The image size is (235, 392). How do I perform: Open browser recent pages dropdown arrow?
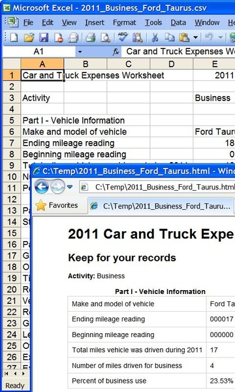point(70,187)
